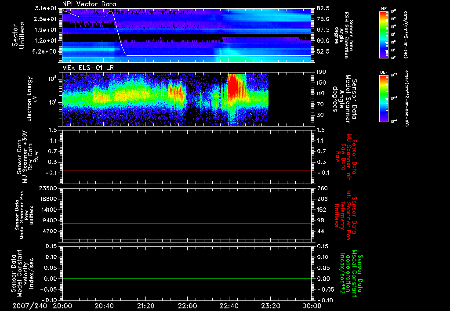Click the "21:20" time axis label

coord(146,306)
